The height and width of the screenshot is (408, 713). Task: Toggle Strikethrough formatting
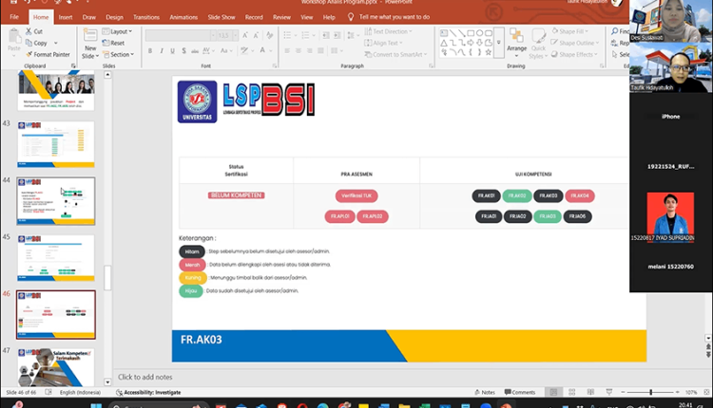pyautogui.click(x=195, y=51)
